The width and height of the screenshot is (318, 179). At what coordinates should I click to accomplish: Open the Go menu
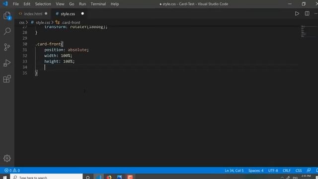click(72, 4)
